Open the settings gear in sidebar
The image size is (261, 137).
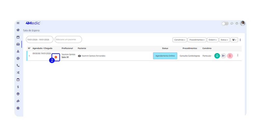[x=18, y=108]
